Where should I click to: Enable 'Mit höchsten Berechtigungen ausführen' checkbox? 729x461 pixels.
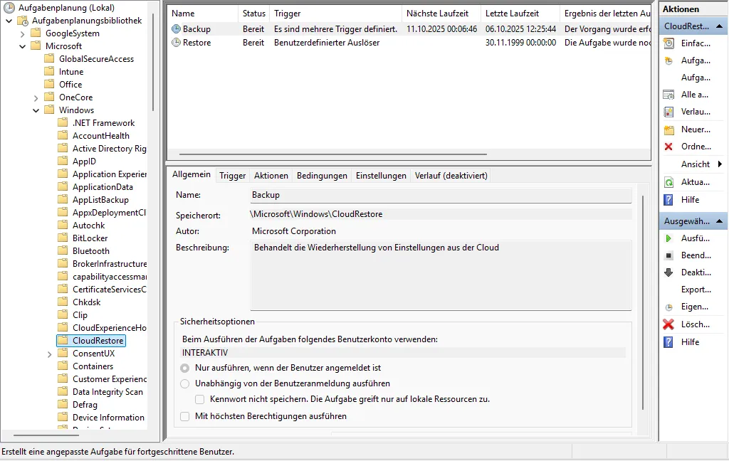point(185,416)
